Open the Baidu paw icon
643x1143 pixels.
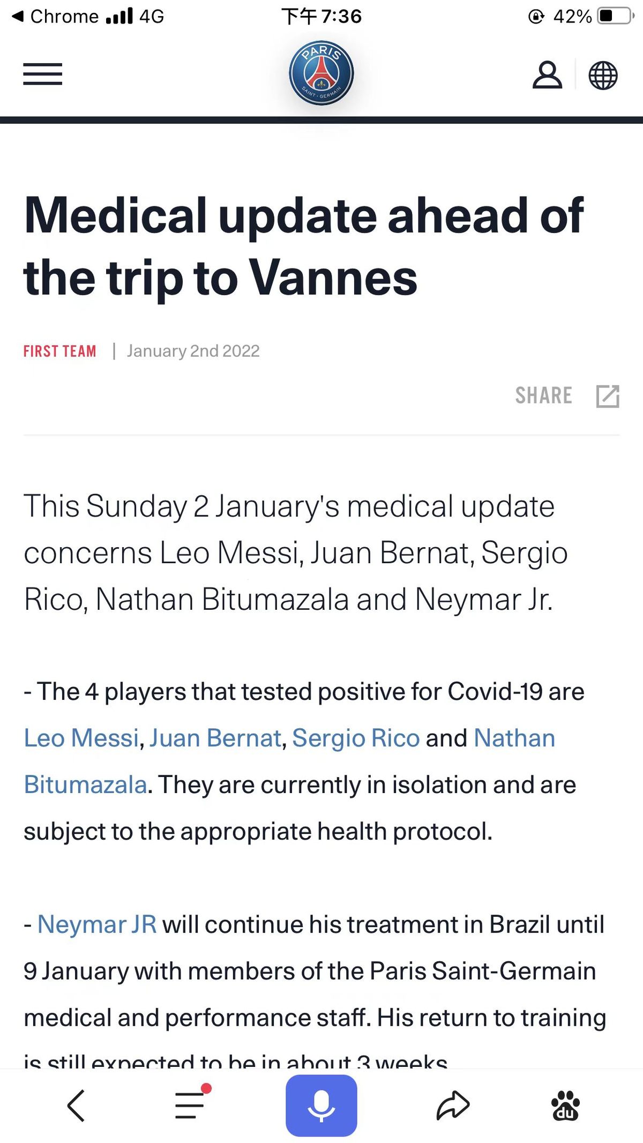pos(565,1105)
